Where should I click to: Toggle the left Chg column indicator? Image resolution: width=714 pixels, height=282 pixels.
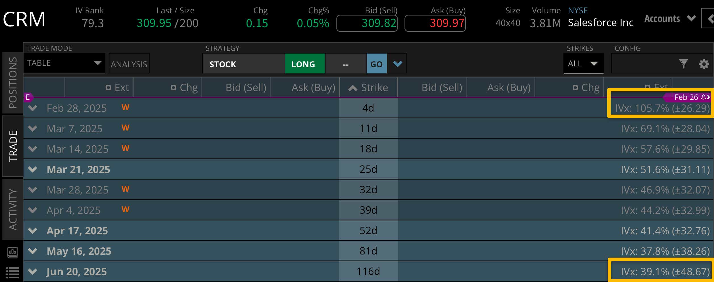[x=173, y=87]
